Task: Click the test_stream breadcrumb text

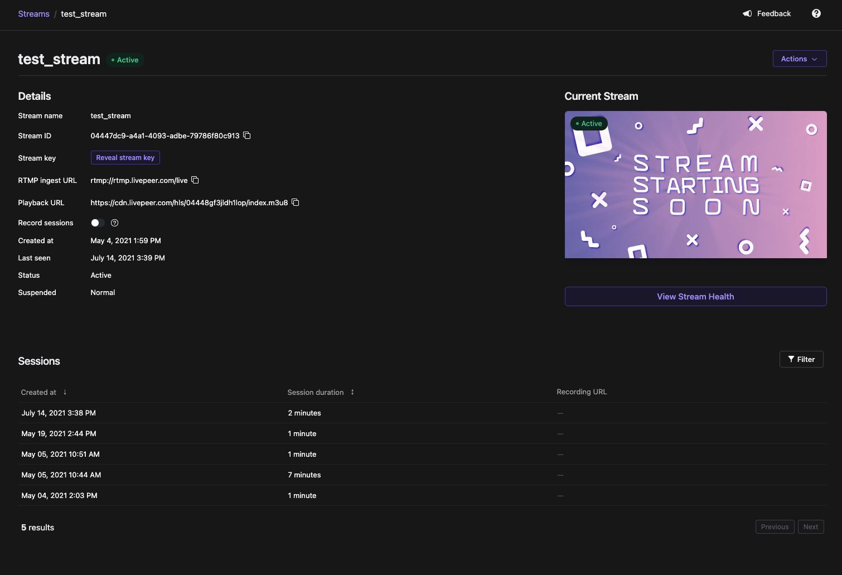Action: pos(84,14)
